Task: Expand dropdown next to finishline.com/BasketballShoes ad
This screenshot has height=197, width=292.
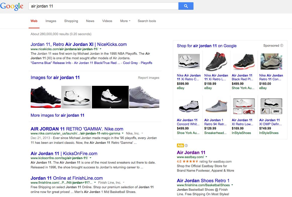Action: (x=232, y=185)
